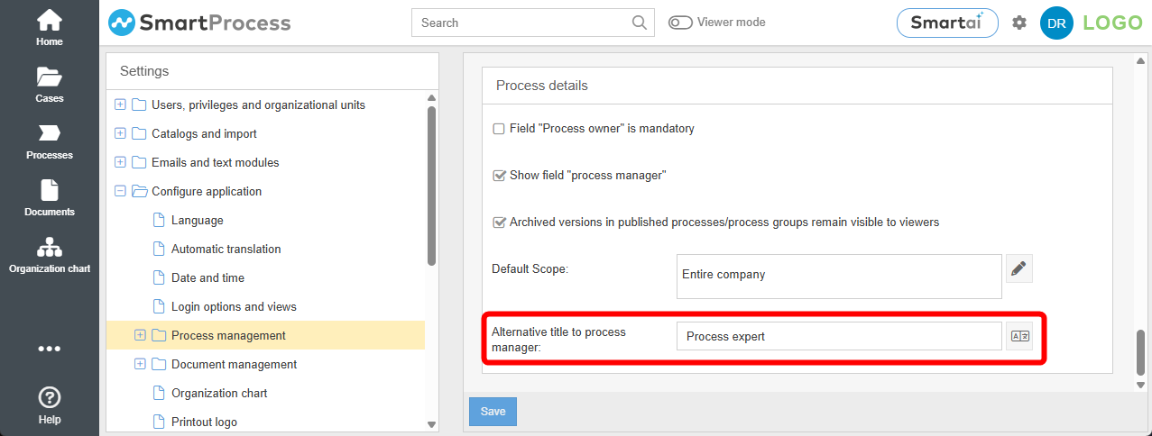The width and height of the screenshot is (1152, 436).
Task: Expand 'Catalogs and import' folder
Action: 120,133
